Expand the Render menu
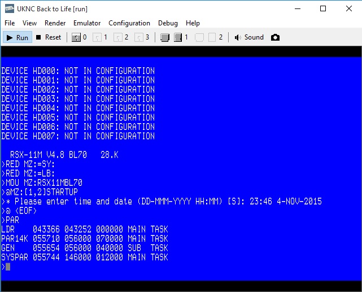 (x=55, y=23)
